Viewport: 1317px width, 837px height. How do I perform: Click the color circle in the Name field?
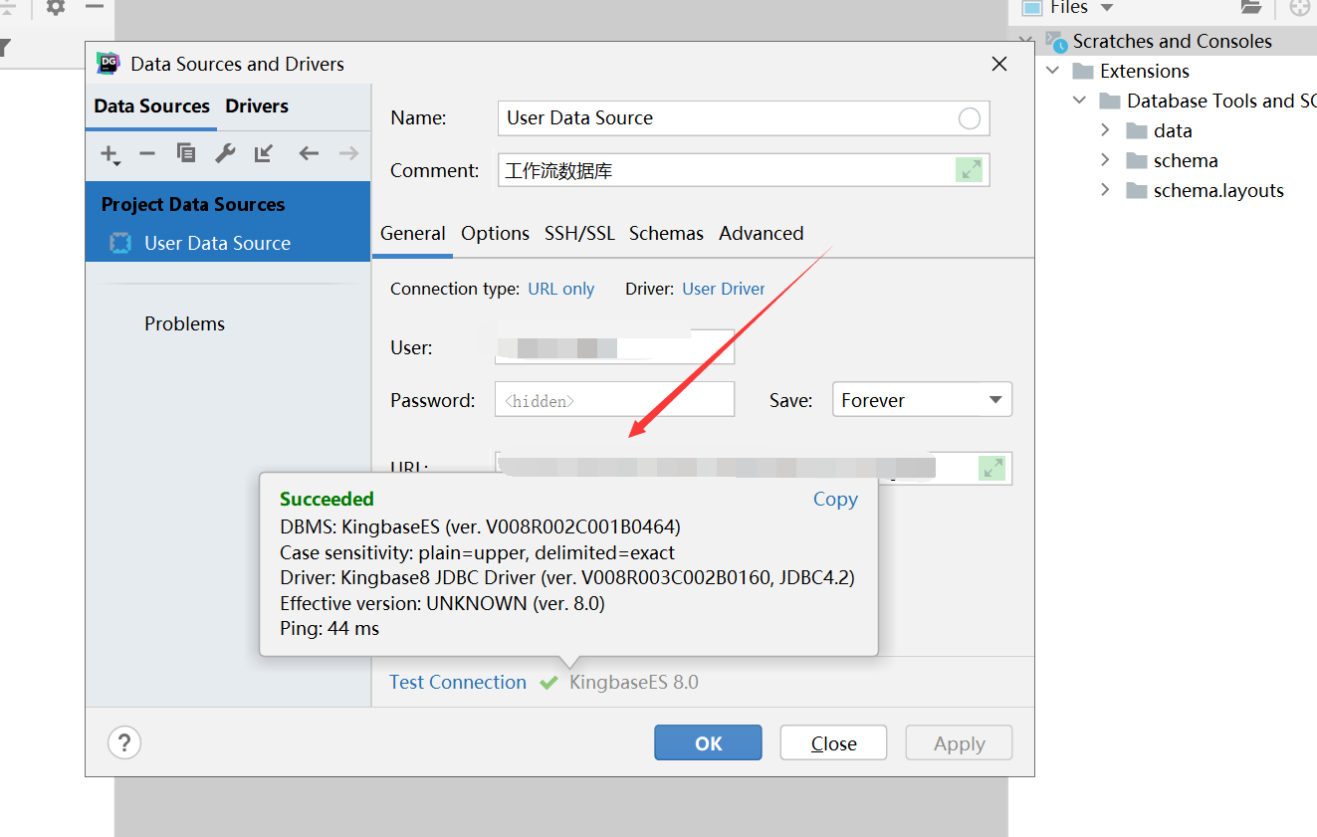[969, 118]
